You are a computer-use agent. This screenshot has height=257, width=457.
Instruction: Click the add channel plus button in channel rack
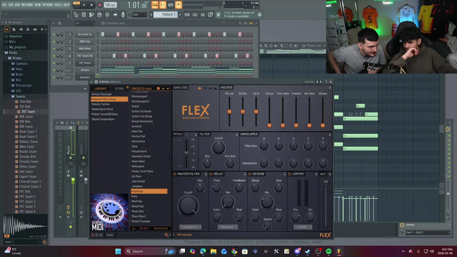pos(85,89)
